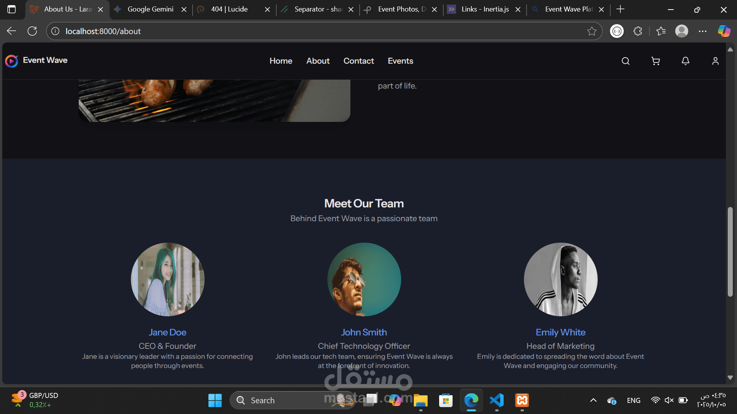Click the page vertical scrollbar thumb

(x=730, y=251)
